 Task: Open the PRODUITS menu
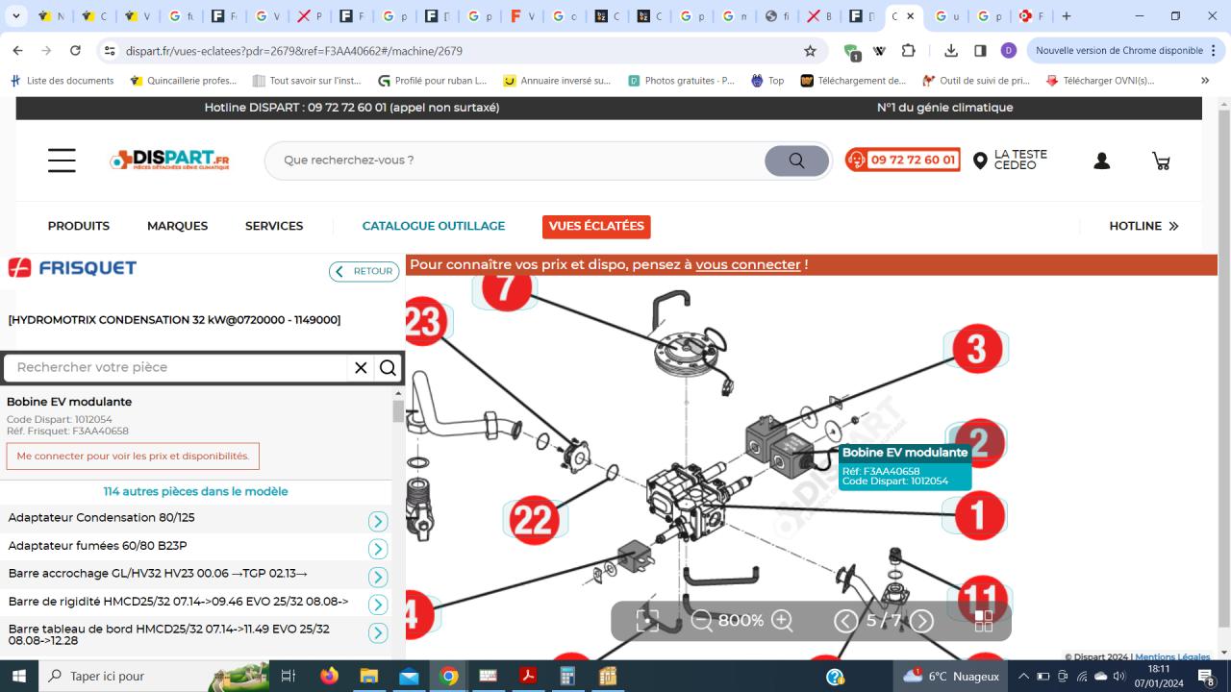coord(79,226)
